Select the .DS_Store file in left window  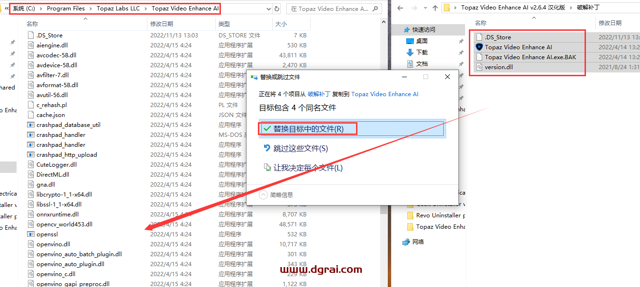49,36
